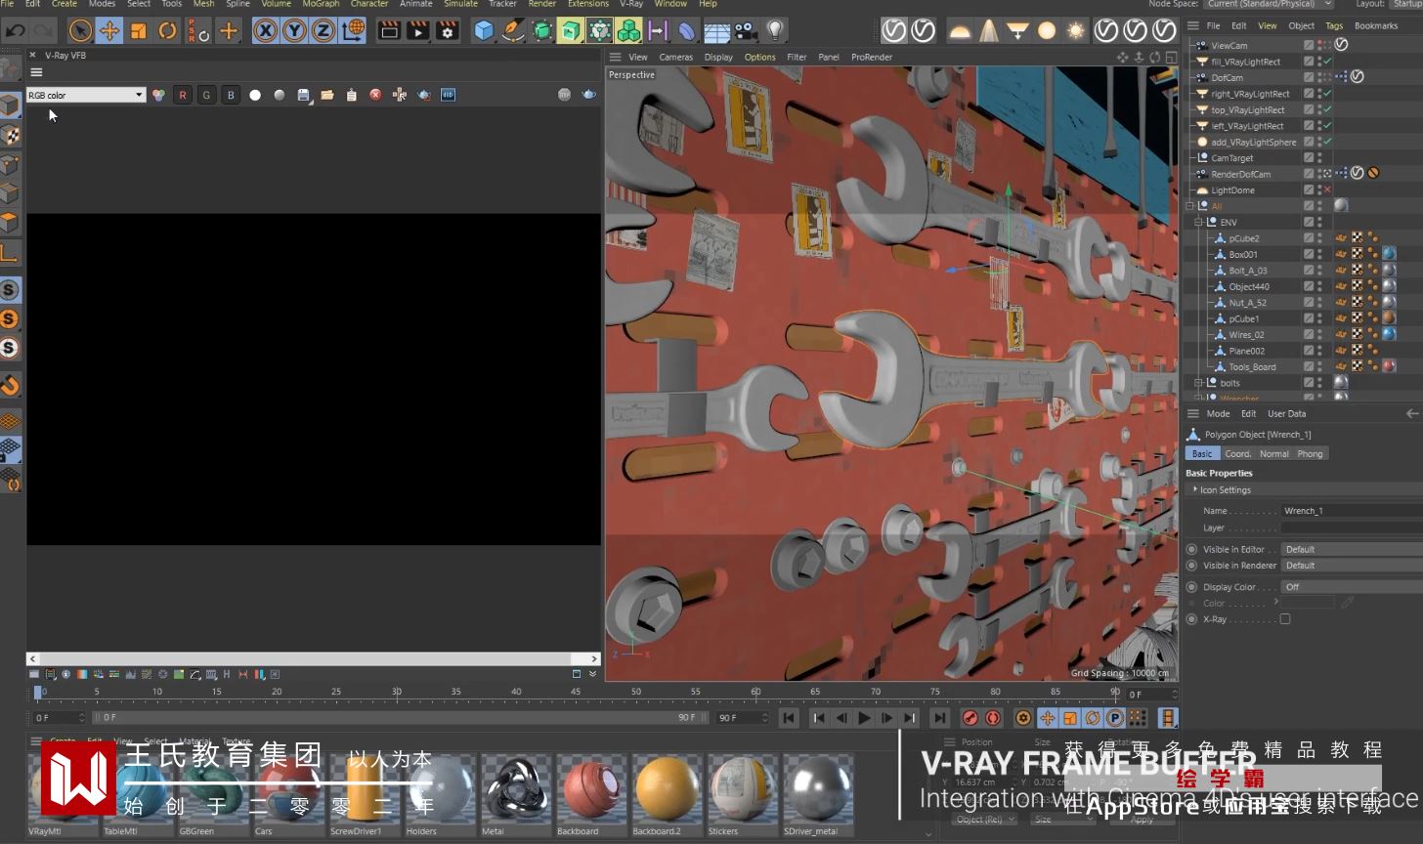Select the SDriver_metal material swatch
This screenshot has width=1423, height=844.
(819, 789)
